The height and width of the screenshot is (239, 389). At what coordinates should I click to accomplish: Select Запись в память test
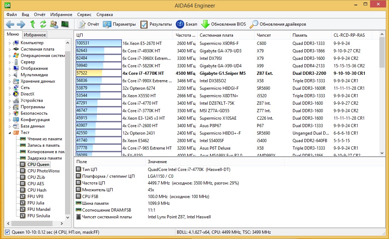click(x=44, y=145)
